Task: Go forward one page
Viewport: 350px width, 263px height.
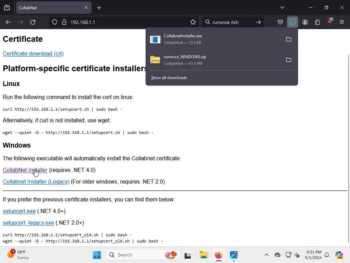Action: click(x=20, y=22)
